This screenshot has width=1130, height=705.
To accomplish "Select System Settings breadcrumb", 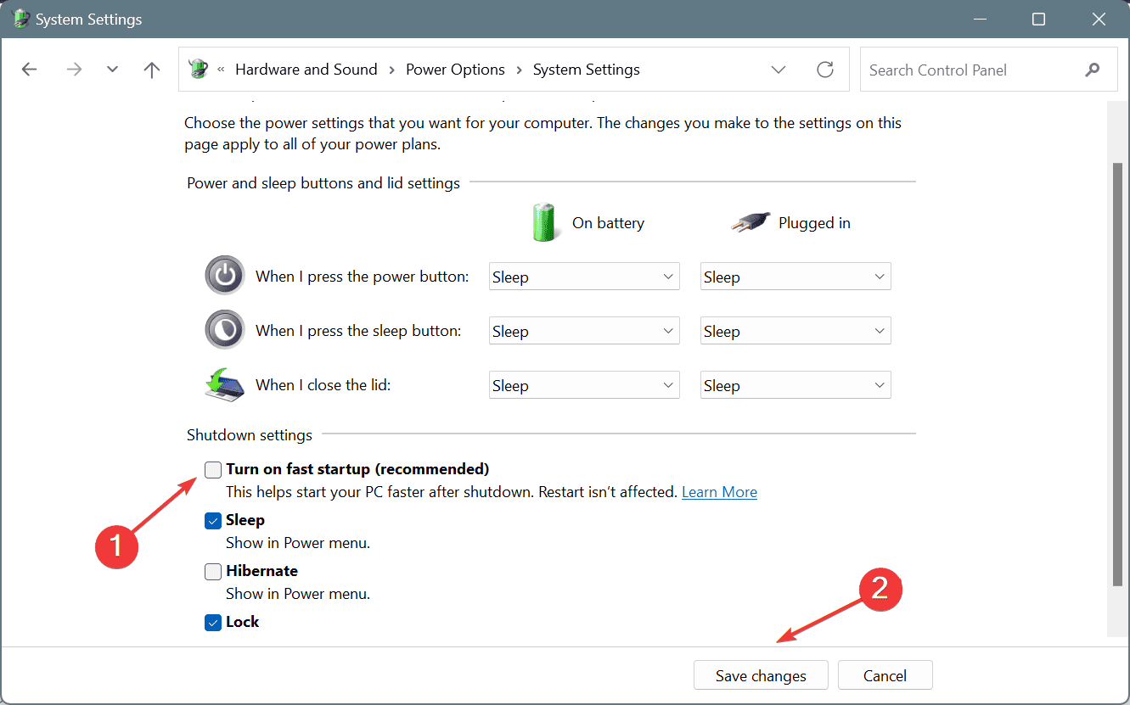I will coord(587,70).
